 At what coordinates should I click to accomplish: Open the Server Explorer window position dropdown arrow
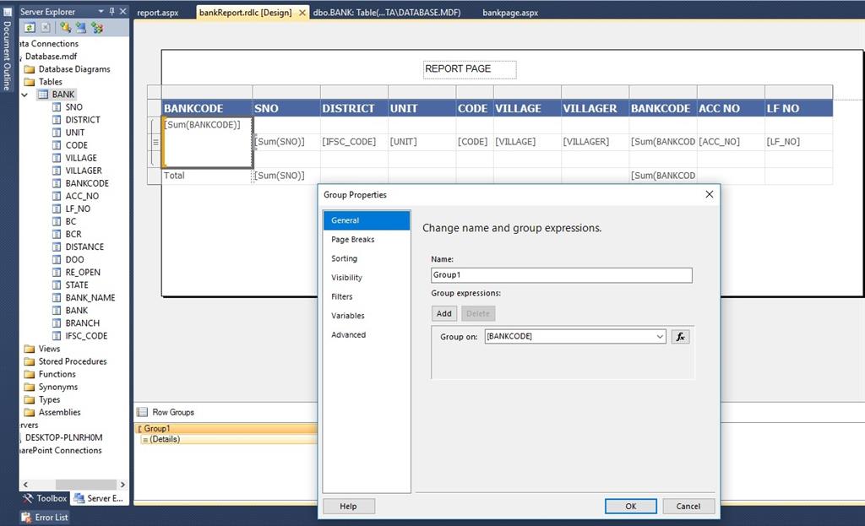pyautogui.click(x=101, y=12)
